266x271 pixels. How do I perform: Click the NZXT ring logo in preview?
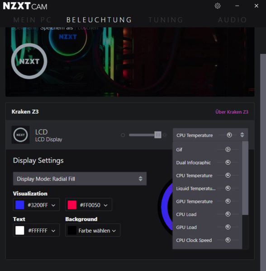pos(29,61)
